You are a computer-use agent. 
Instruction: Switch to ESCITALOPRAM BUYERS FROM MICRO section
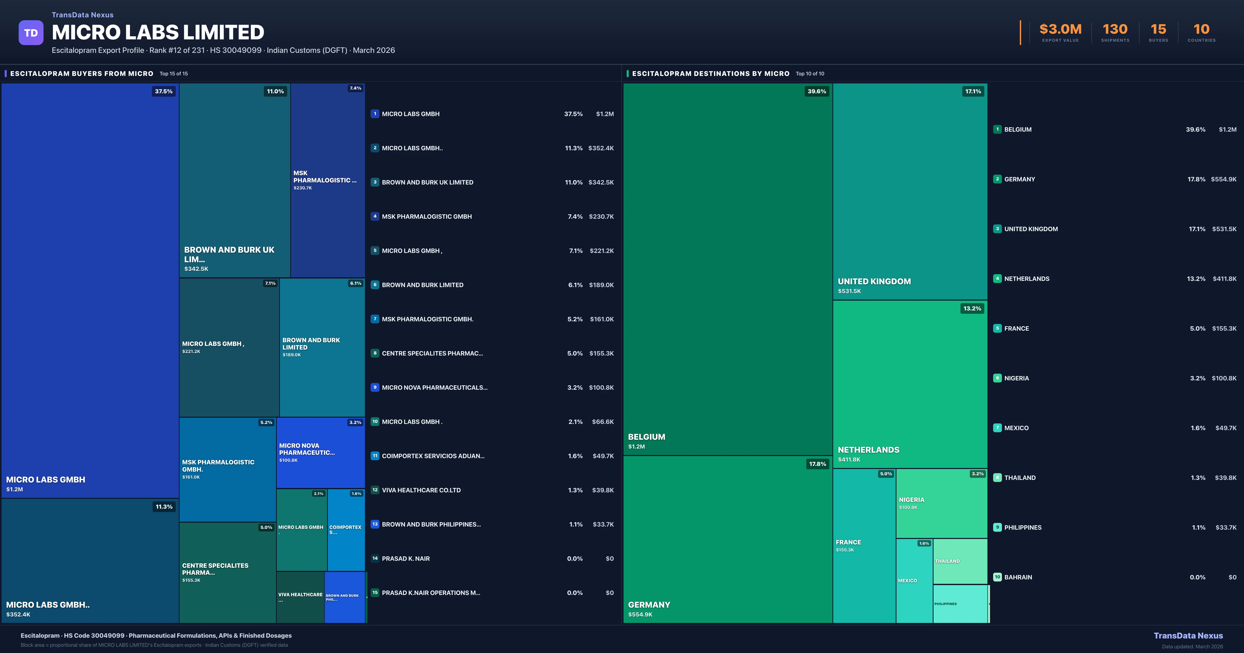click(x=81, y=73)
